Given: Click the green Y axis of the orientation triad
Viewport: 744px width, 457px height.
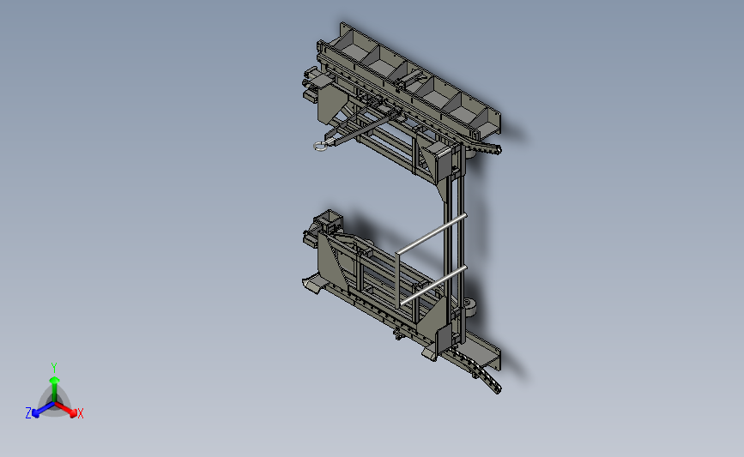Looking at the screenshot, I should pyautogui.click(x=54, y=390).
